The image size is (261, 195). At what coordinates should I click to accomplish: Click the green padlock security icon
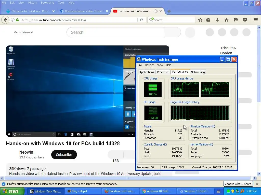[x=17, y=20]
